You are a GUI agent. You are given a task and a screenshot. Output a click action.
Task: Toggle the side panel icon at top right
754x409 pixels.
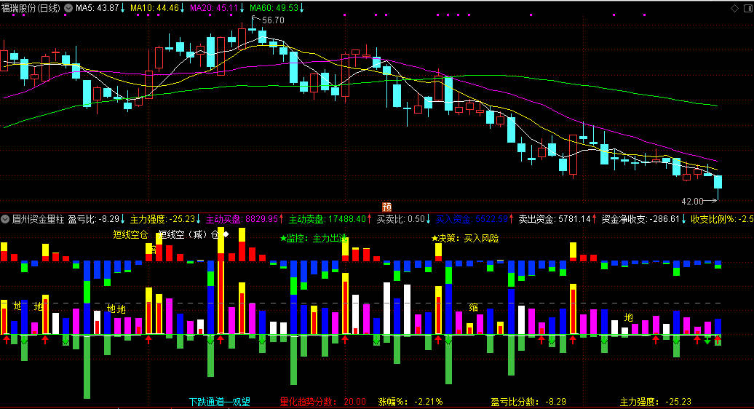pyautogui.click(x=748, y=8)
